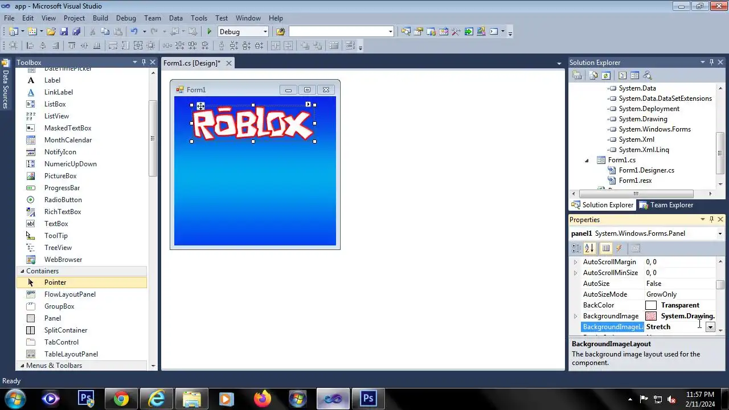
Task: Click Show All Files in Solution Explorer
Action: click(x=593, y=75)
